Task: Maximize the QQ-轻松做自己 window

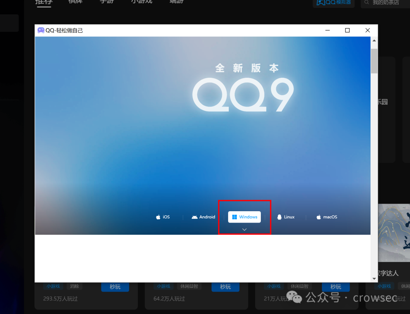Action: click(347, 30)
